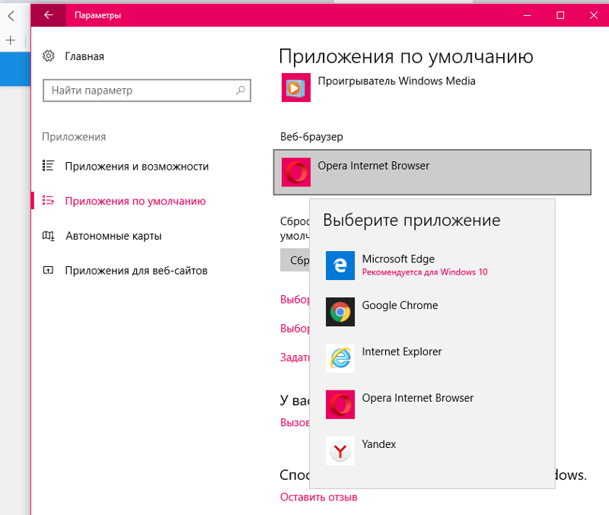
Task: Minimize the Параметры window
Action: (x=527, y=15)
